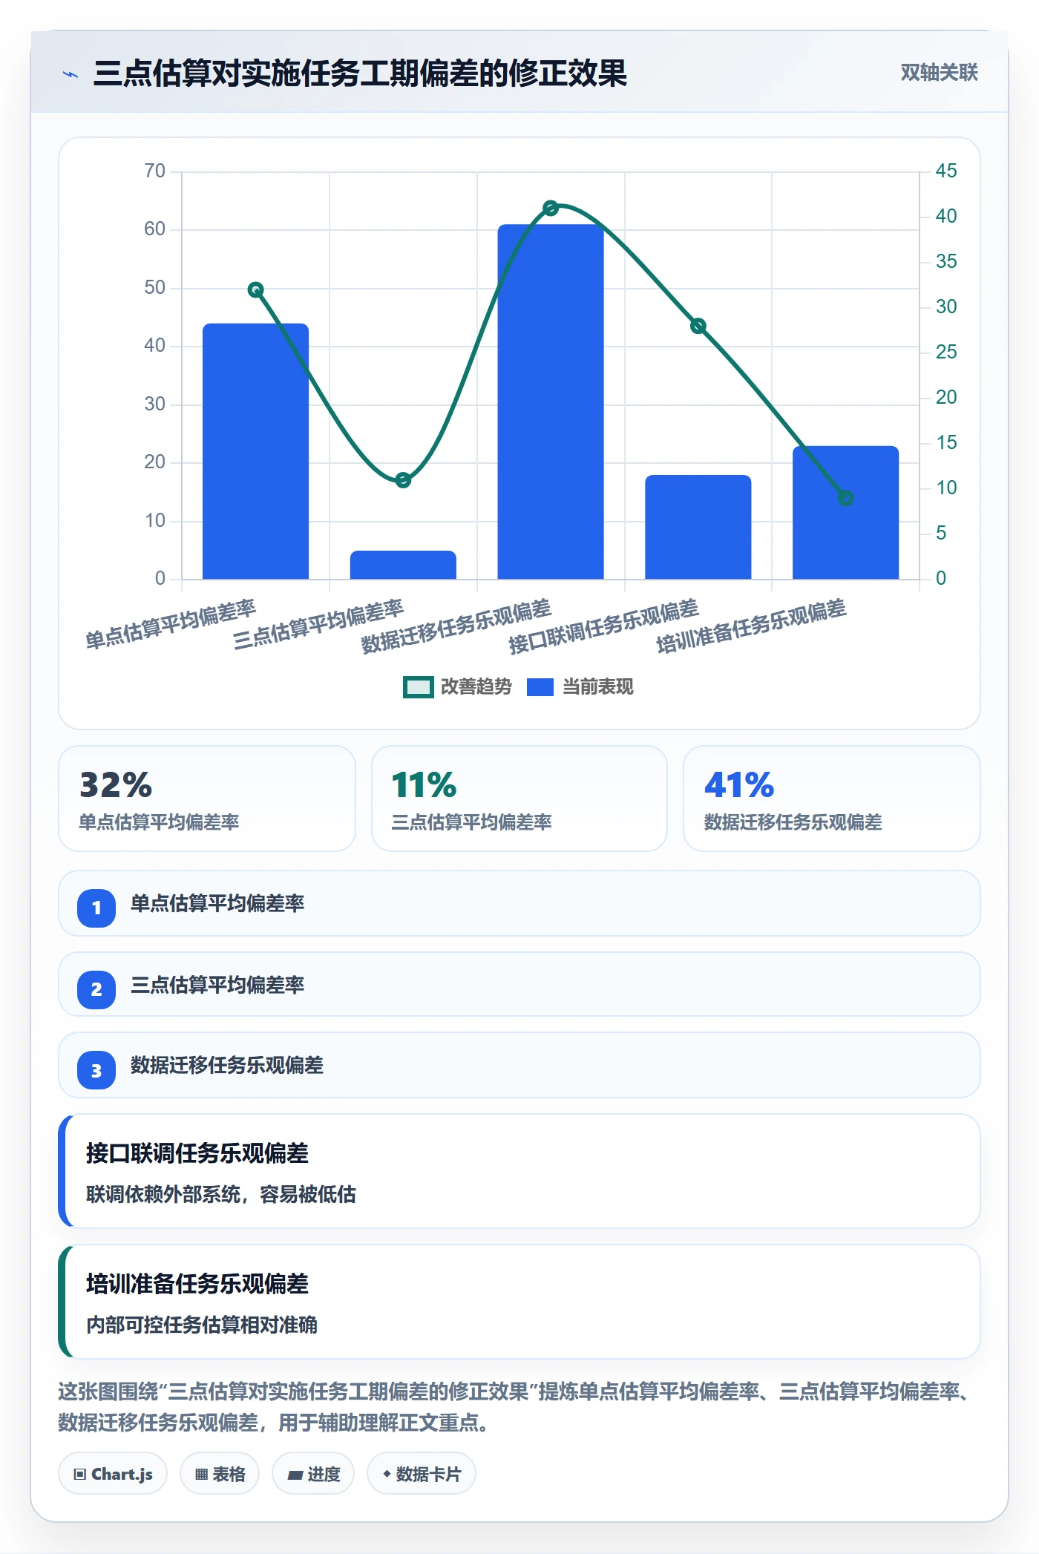Open the 11% 三点估算平均偏差率 card
Image resolution: width=1039 pixels, height=1554 pixels.
coord(519,799)
